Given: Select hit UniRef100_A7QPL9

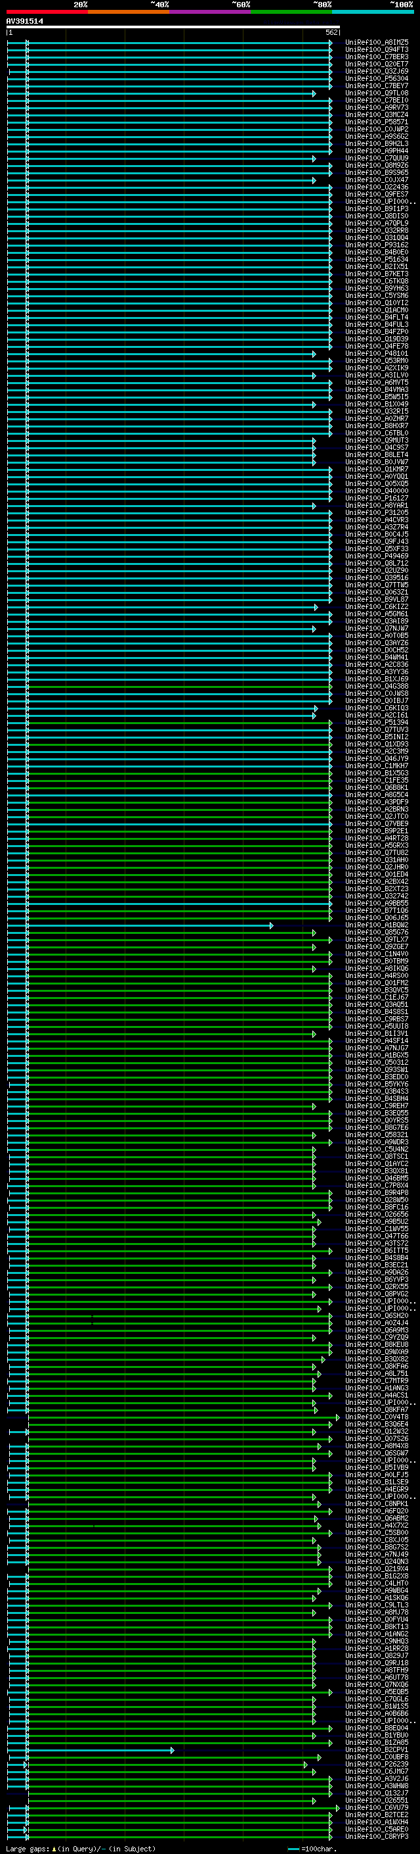Looking at the screenshot, I should 377,223.
